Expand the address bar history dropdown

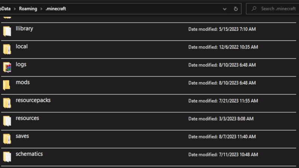pos(225,9)
